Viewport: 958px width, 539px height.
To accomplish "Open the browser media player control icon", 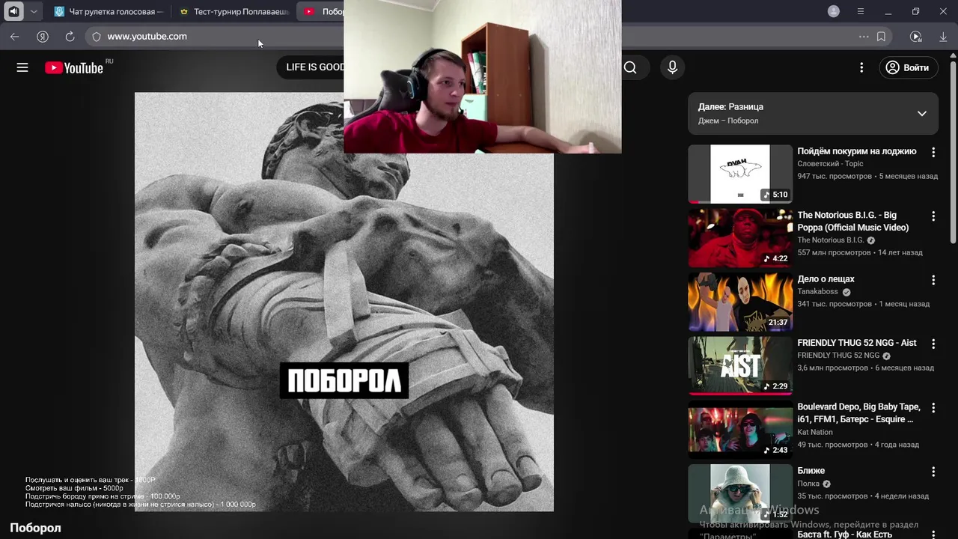I will [x=915, y=36].
